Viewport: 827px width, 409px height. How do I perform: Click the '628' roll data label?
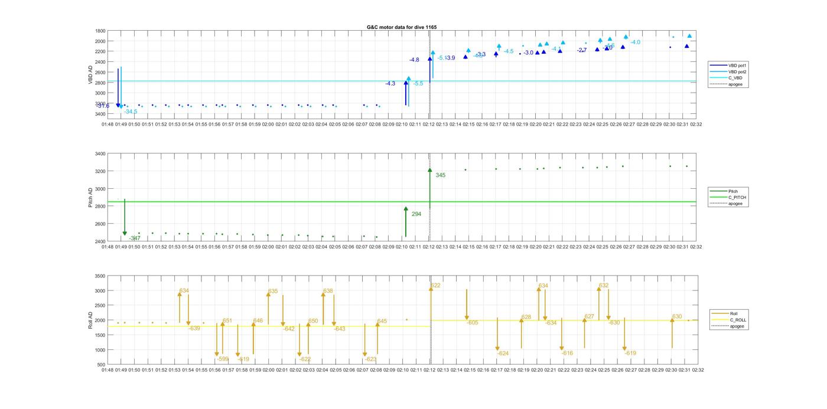click(526, 318)
